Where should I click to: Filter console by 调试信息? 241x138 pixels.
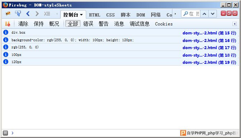[140, 24]
